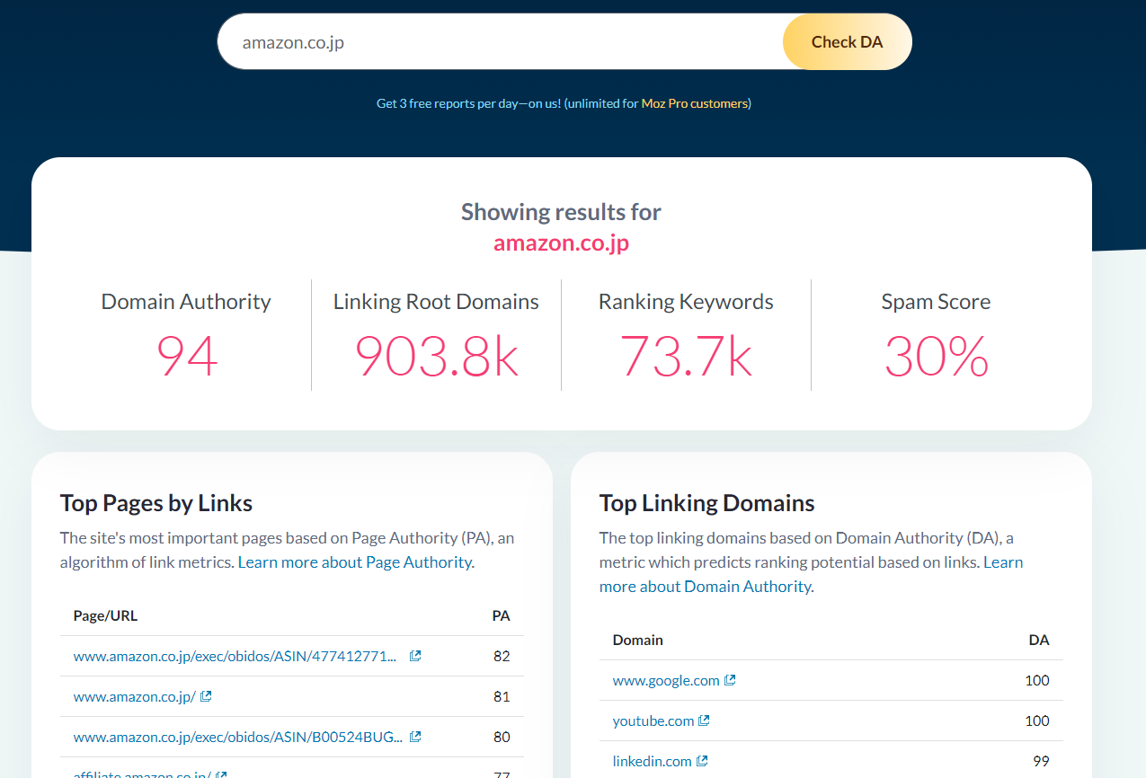1146x778 pixels.
Task: Click the Linking Root Domains value 903.8k
Action: [x=437, y=356]
